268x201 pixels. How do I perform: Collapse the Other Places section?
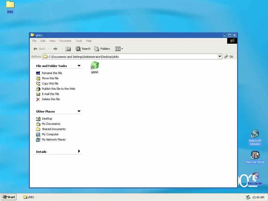tap(79, 111)
